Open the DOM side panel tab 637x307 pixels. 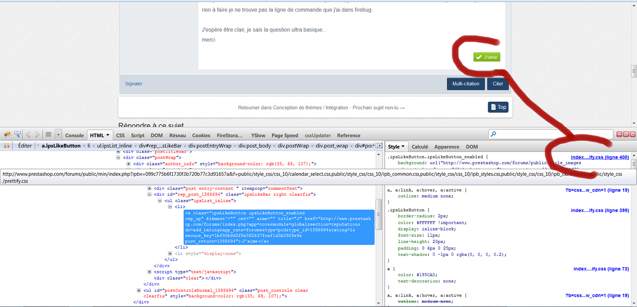[472, 147]
